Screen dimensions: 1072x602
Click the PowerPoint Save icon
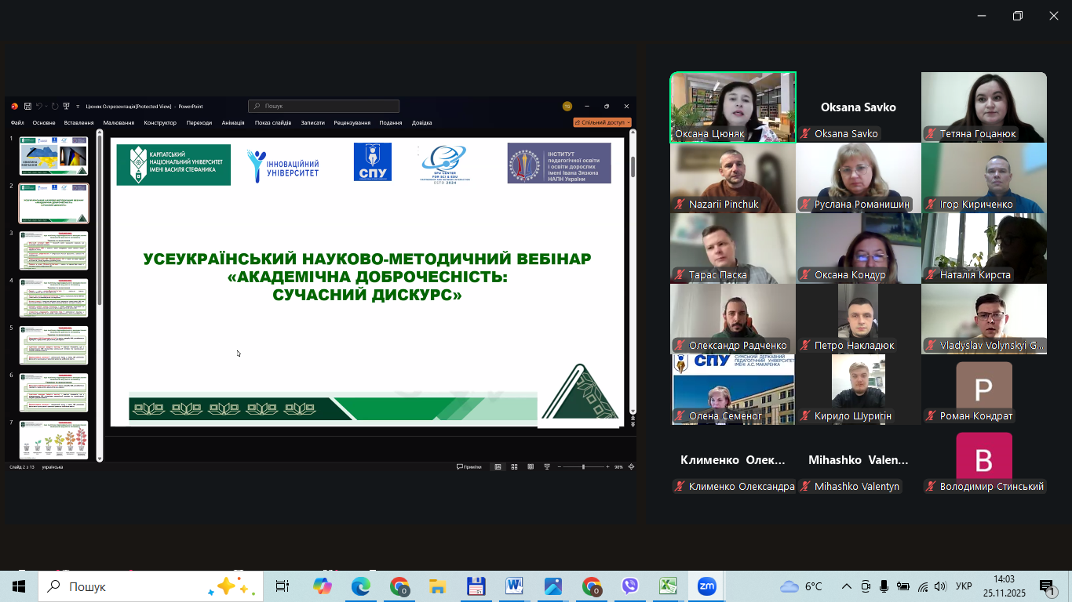(x=27, y=106)
